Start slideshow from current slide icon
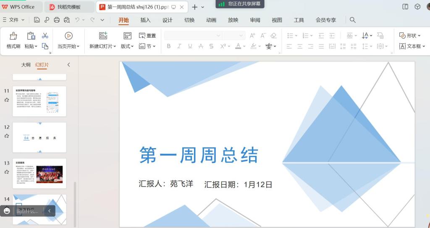The width and height of the screenshot is (430, 228). 68,36
